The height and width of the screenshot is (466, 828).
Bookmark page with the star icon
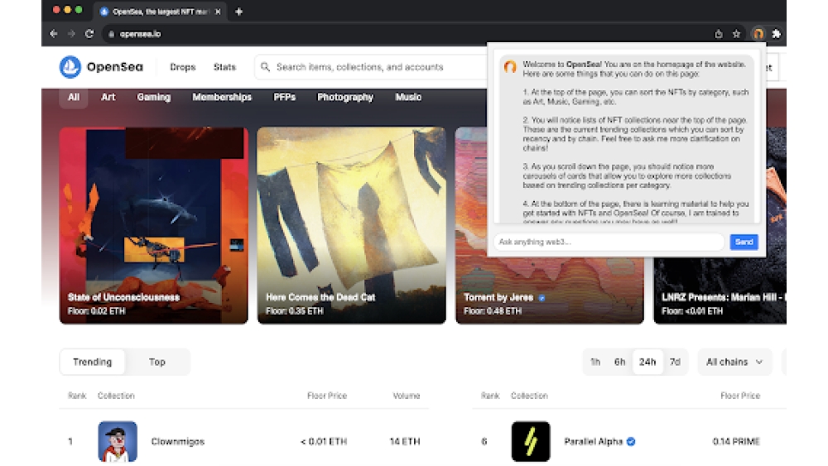pyautogui.click(x=736, y=34)
